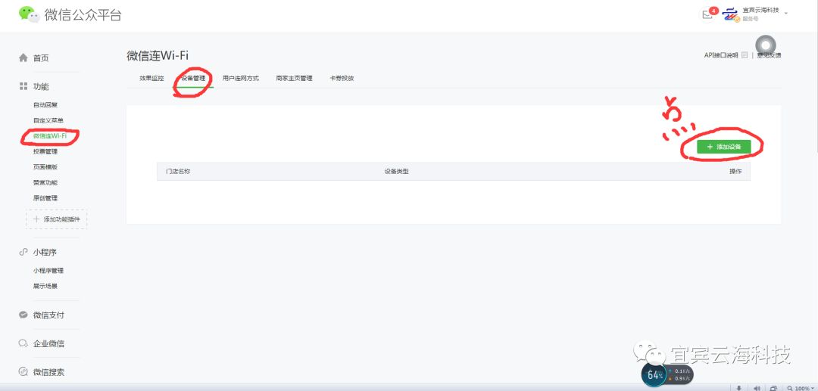Expand the account dropdown arrow
This screenshot has height=391, width=818.
(x=786, y=13)
